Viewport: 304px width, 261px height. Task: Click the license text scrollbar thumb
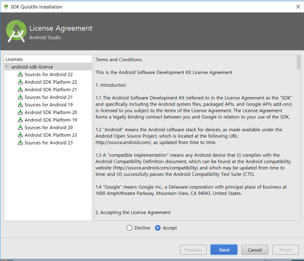coord(299,63)
